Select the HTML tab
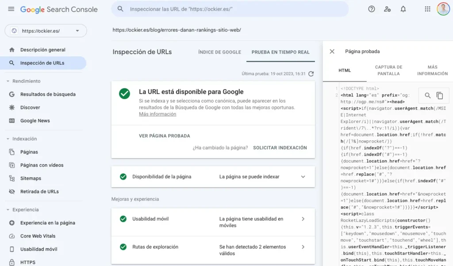 345,70
